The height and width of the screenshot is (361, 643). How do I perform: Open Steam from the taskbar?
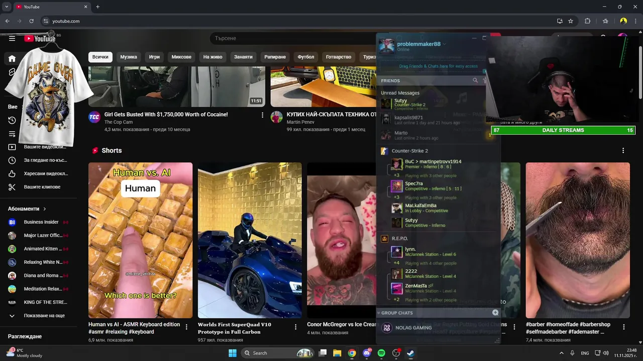coord(410,353)
